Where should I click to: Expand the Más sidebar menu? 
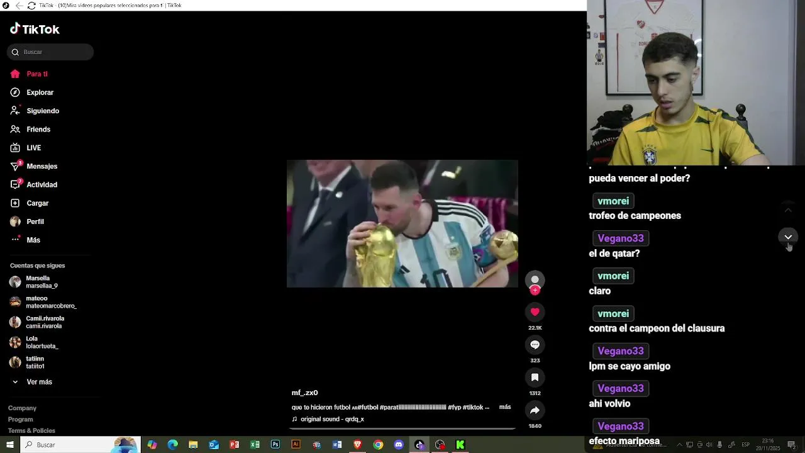click(x=25, y=240)
